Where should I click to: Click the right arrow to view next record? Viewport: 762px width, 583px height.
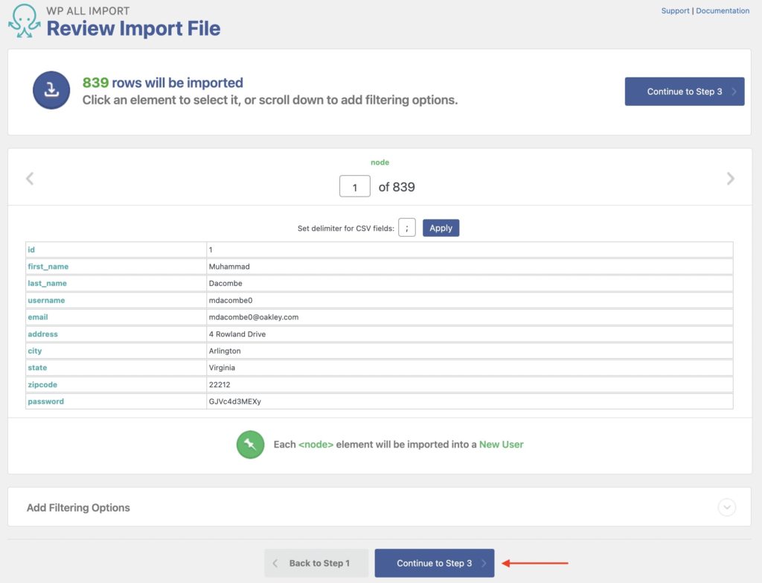pyautogui.click(x=731, y=178)
